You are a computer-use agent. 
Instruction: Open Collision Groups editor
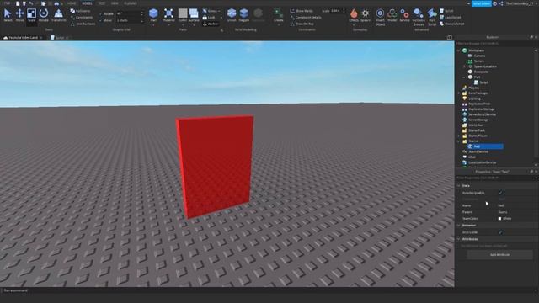tap(419, 17)
